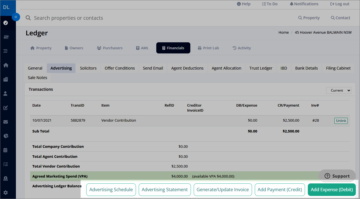The image size is (360, 199).
Task: Click the Vendor Contribution item text
Action: pyautogui.click(x=119, y=121)
